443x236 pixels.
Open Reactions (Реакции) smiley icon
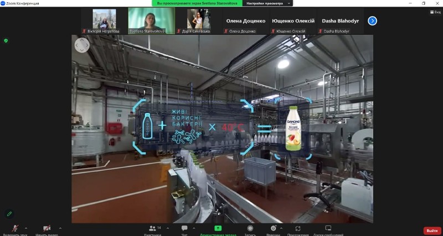(273, 228)
